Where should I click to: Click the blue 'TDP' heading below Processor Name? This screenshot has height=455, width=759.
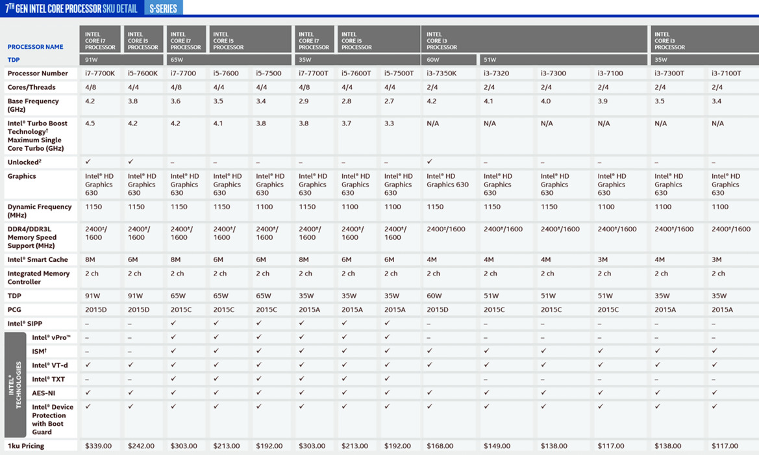[x=14, y=60]
